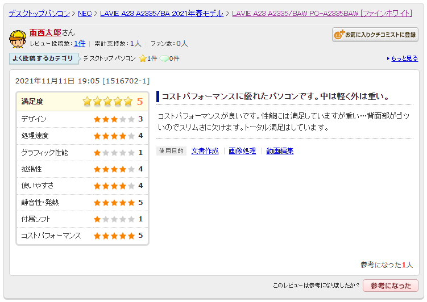This screenshot has width=427, height=302.
Task: Click the reviewer avatar with yellow helmet
Action: (18, 39)
